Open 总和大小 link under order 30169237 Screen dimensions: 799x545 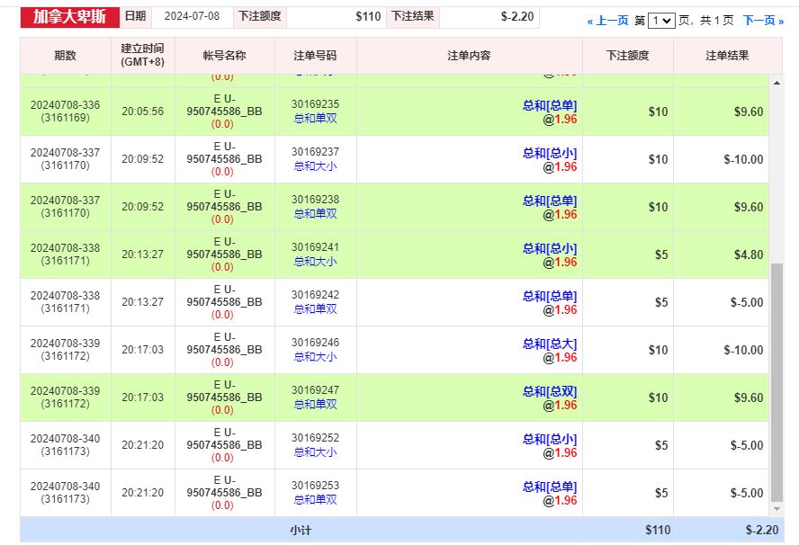click(x=315, y=166)
